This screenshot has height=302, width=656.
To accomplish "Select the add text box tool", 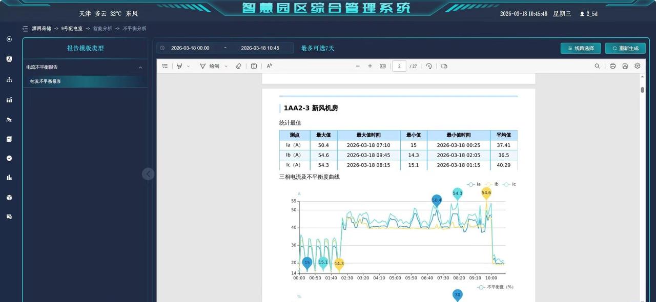I will pos(254,66).
